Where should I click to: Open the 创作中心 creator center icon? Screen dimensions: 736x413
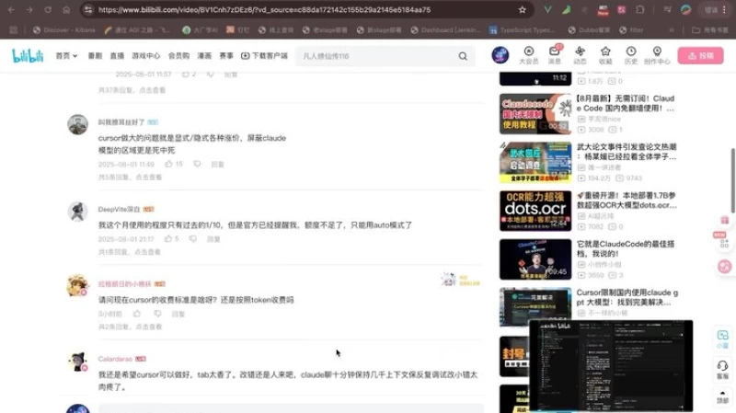point(657,54)
